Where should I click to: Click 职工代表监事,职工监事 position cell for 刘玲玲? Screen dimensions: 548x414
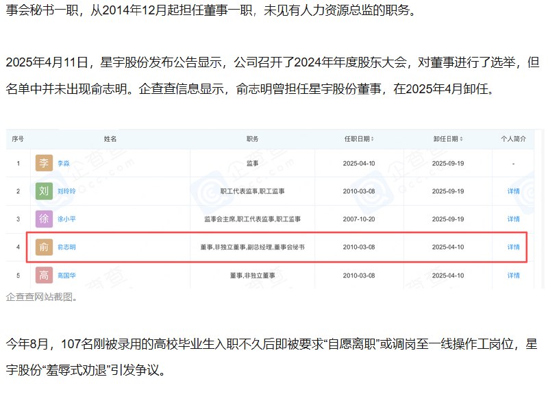[x=252, y=191]
